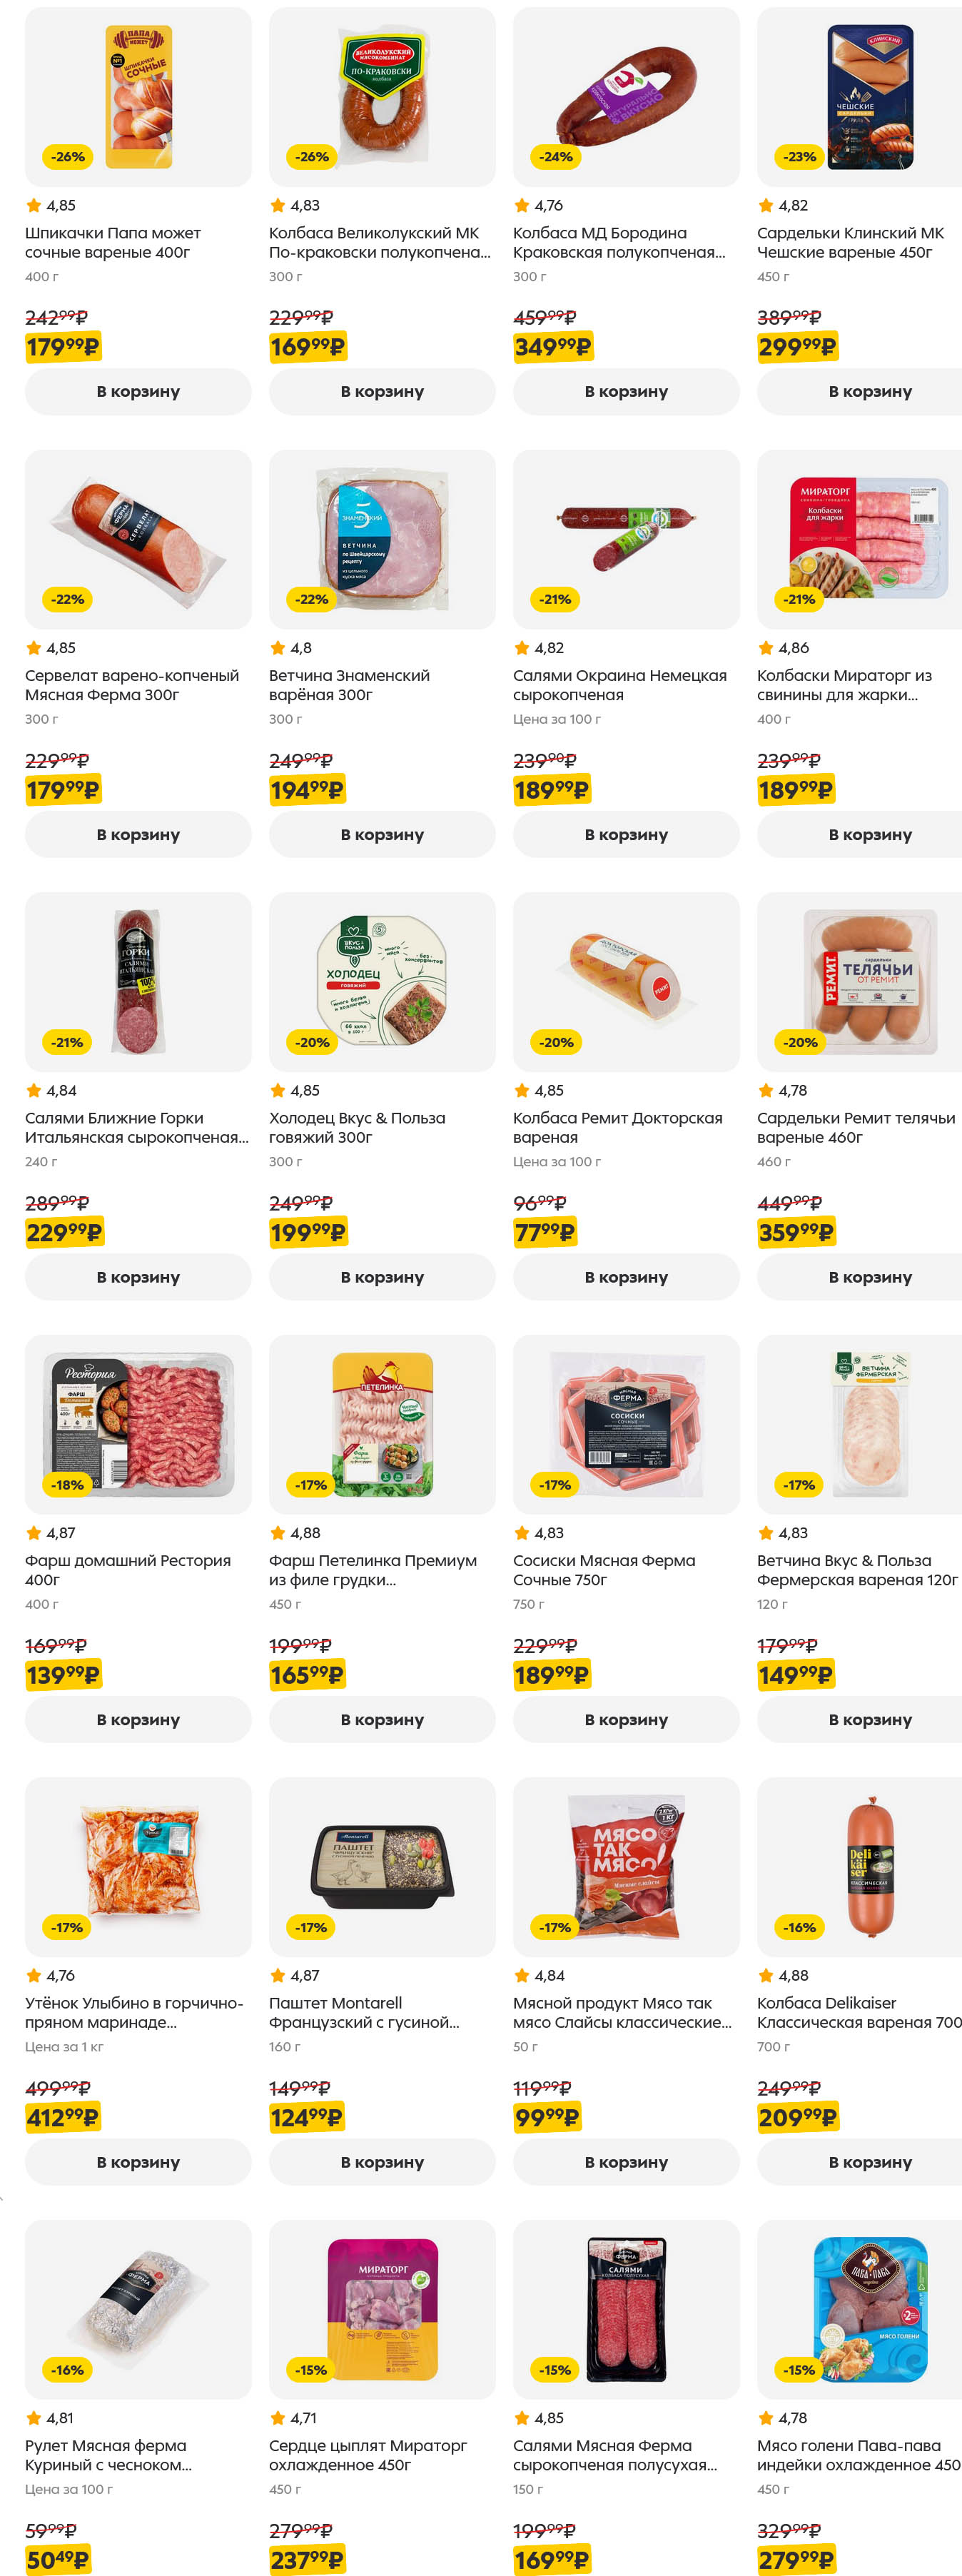Click the star icon beside 4,86 Колбаски Мираторг

point(766,648)
